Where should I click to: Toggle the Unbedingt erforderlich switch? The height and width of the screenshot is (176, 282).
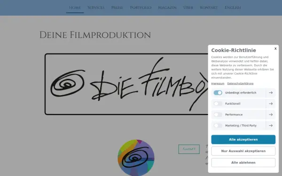pos(218,92)
